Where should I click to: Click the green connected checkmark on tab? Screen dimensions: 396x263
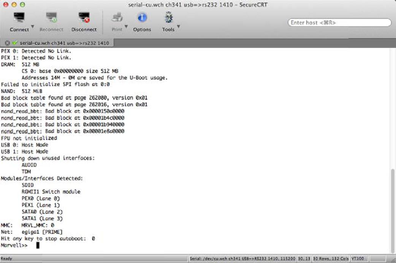14,43
